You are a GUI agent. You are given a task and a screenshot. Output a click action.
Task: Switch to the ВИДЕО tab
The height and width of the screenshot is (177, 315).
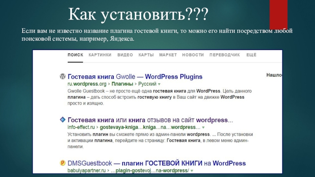(125, 55)
